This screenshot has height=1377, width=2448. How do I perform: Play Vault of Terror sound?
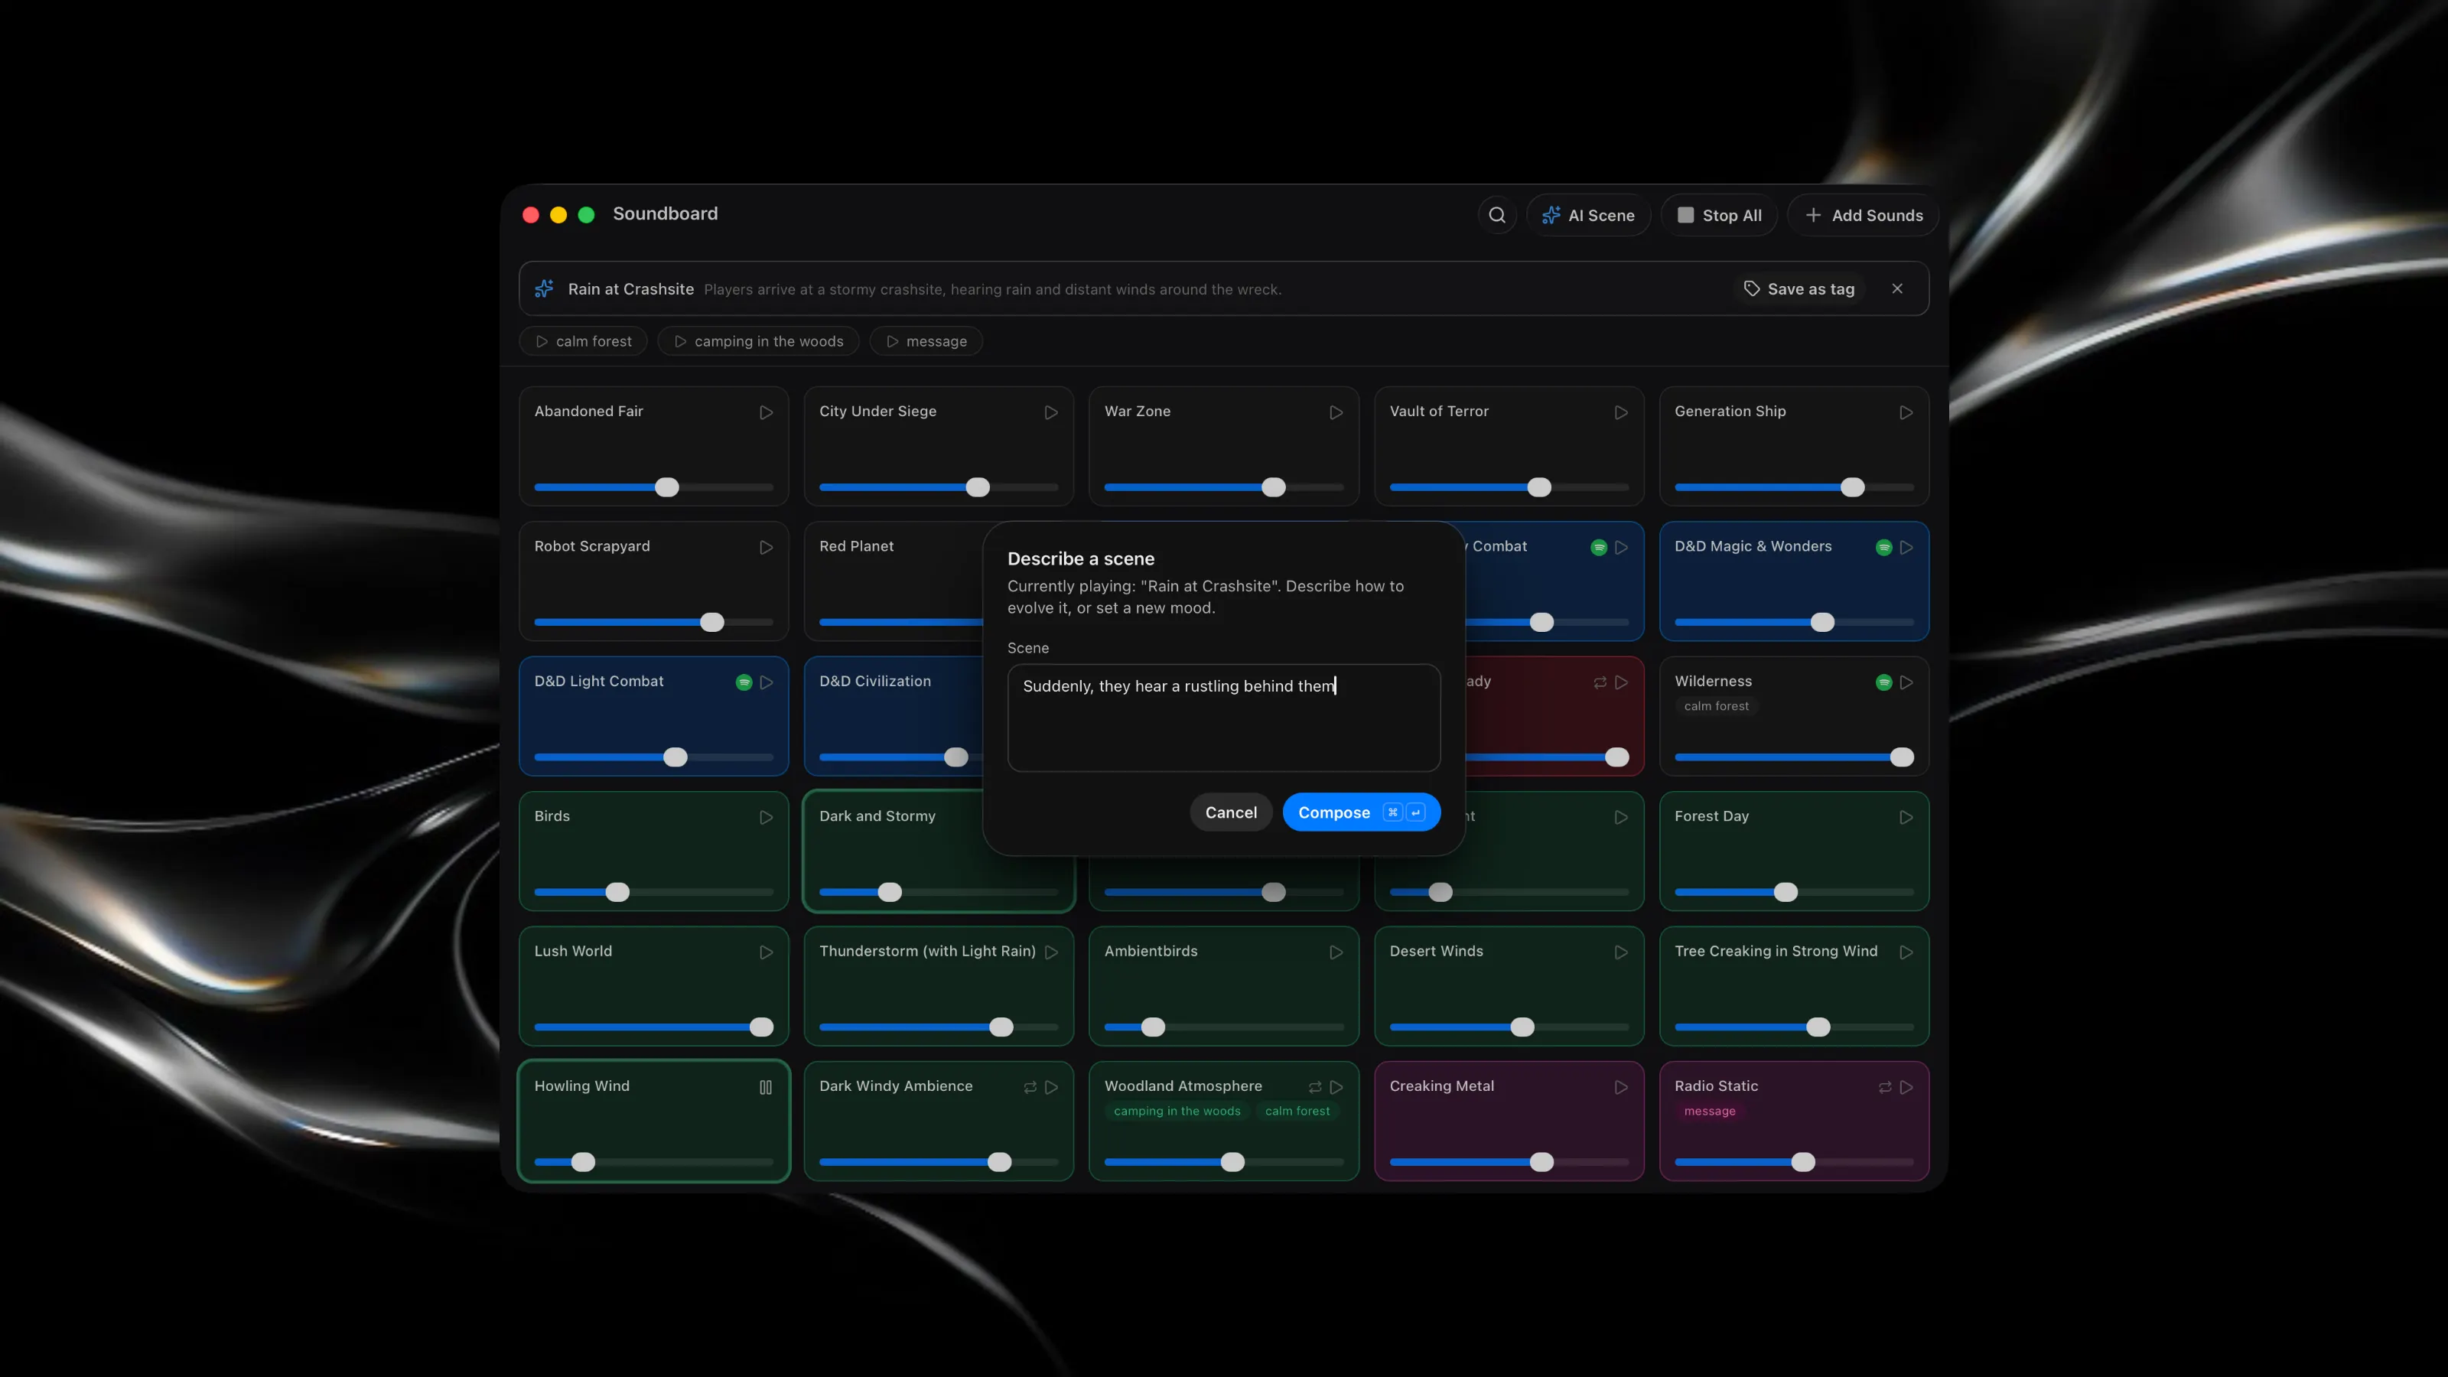(1621, 412)
